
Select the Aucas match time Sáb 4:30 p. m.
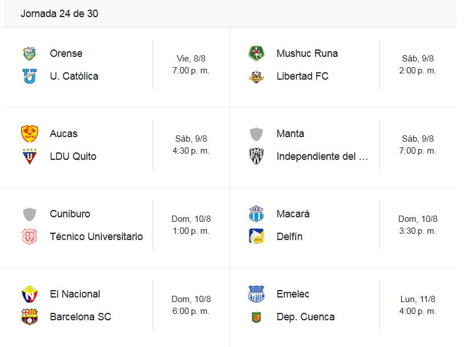point(191,144)
